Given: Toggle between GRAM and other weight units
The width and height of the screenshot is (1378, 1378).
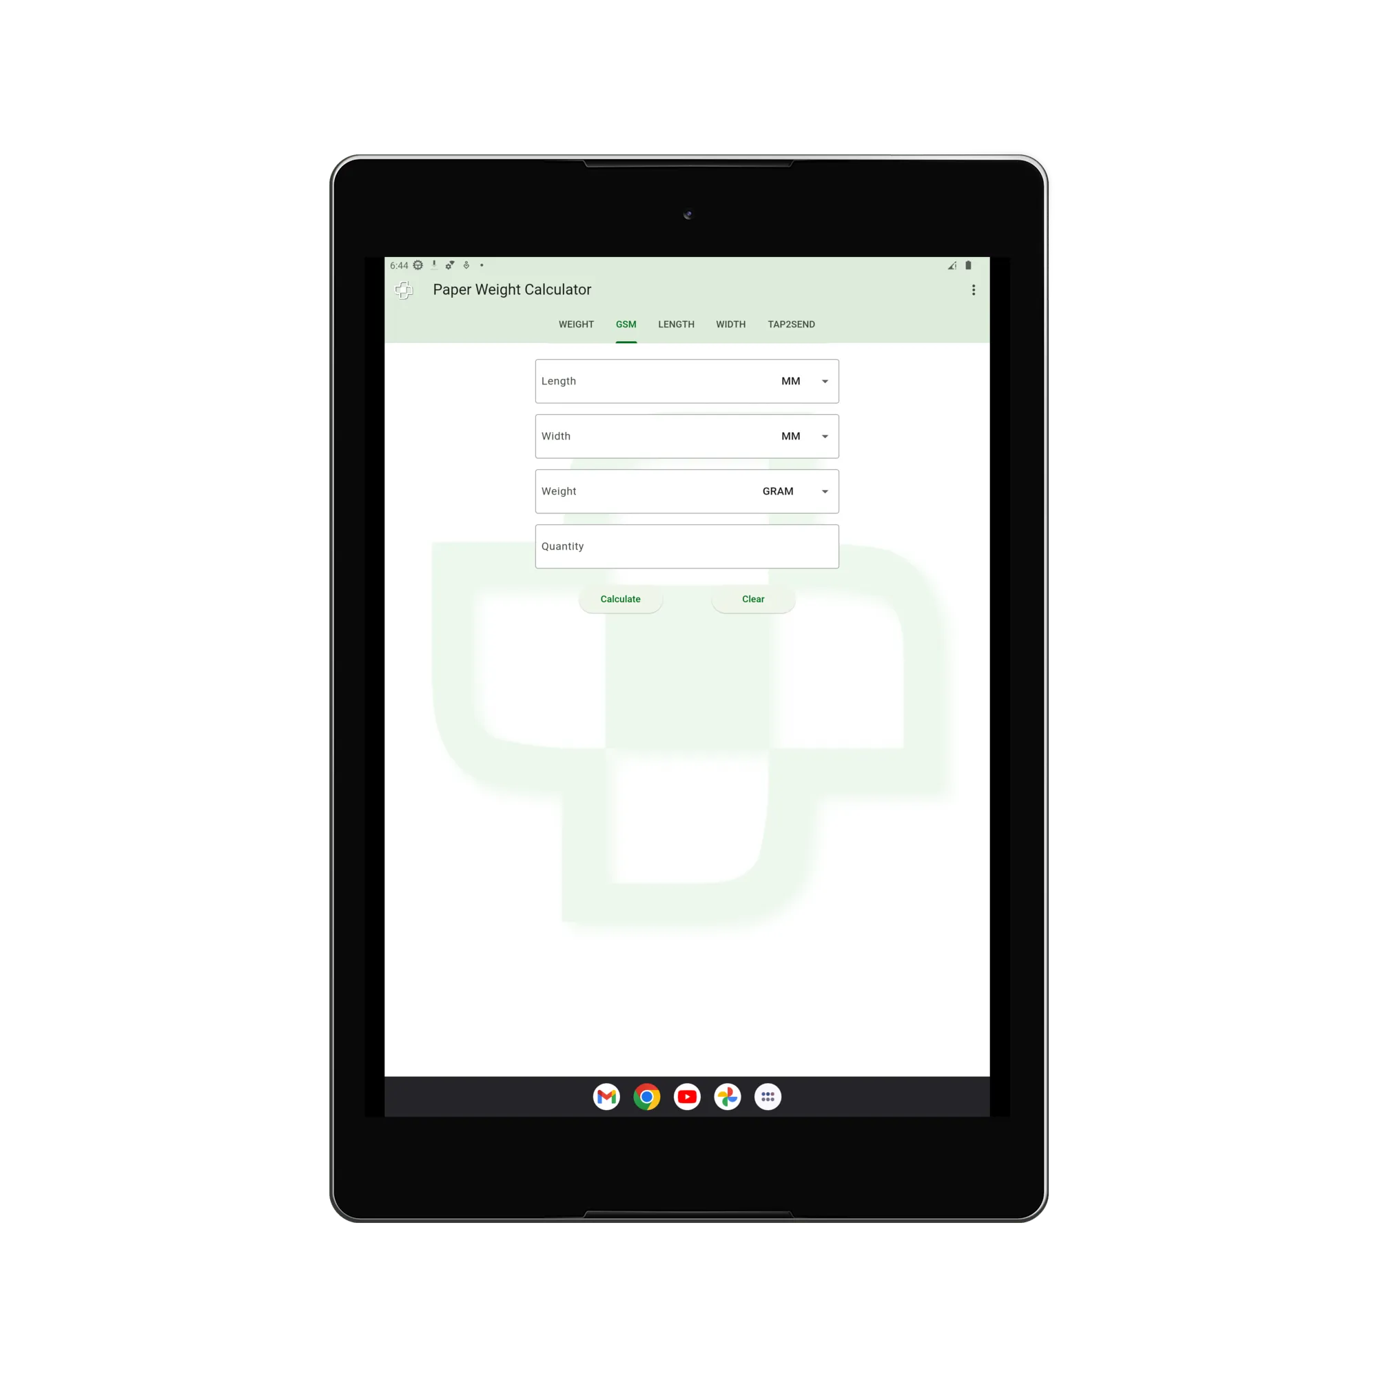Looking at the screenshot, I should (x=796, y=491).
